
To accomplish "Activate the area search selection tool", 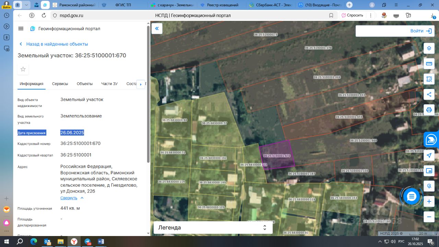I will point(429,79).
